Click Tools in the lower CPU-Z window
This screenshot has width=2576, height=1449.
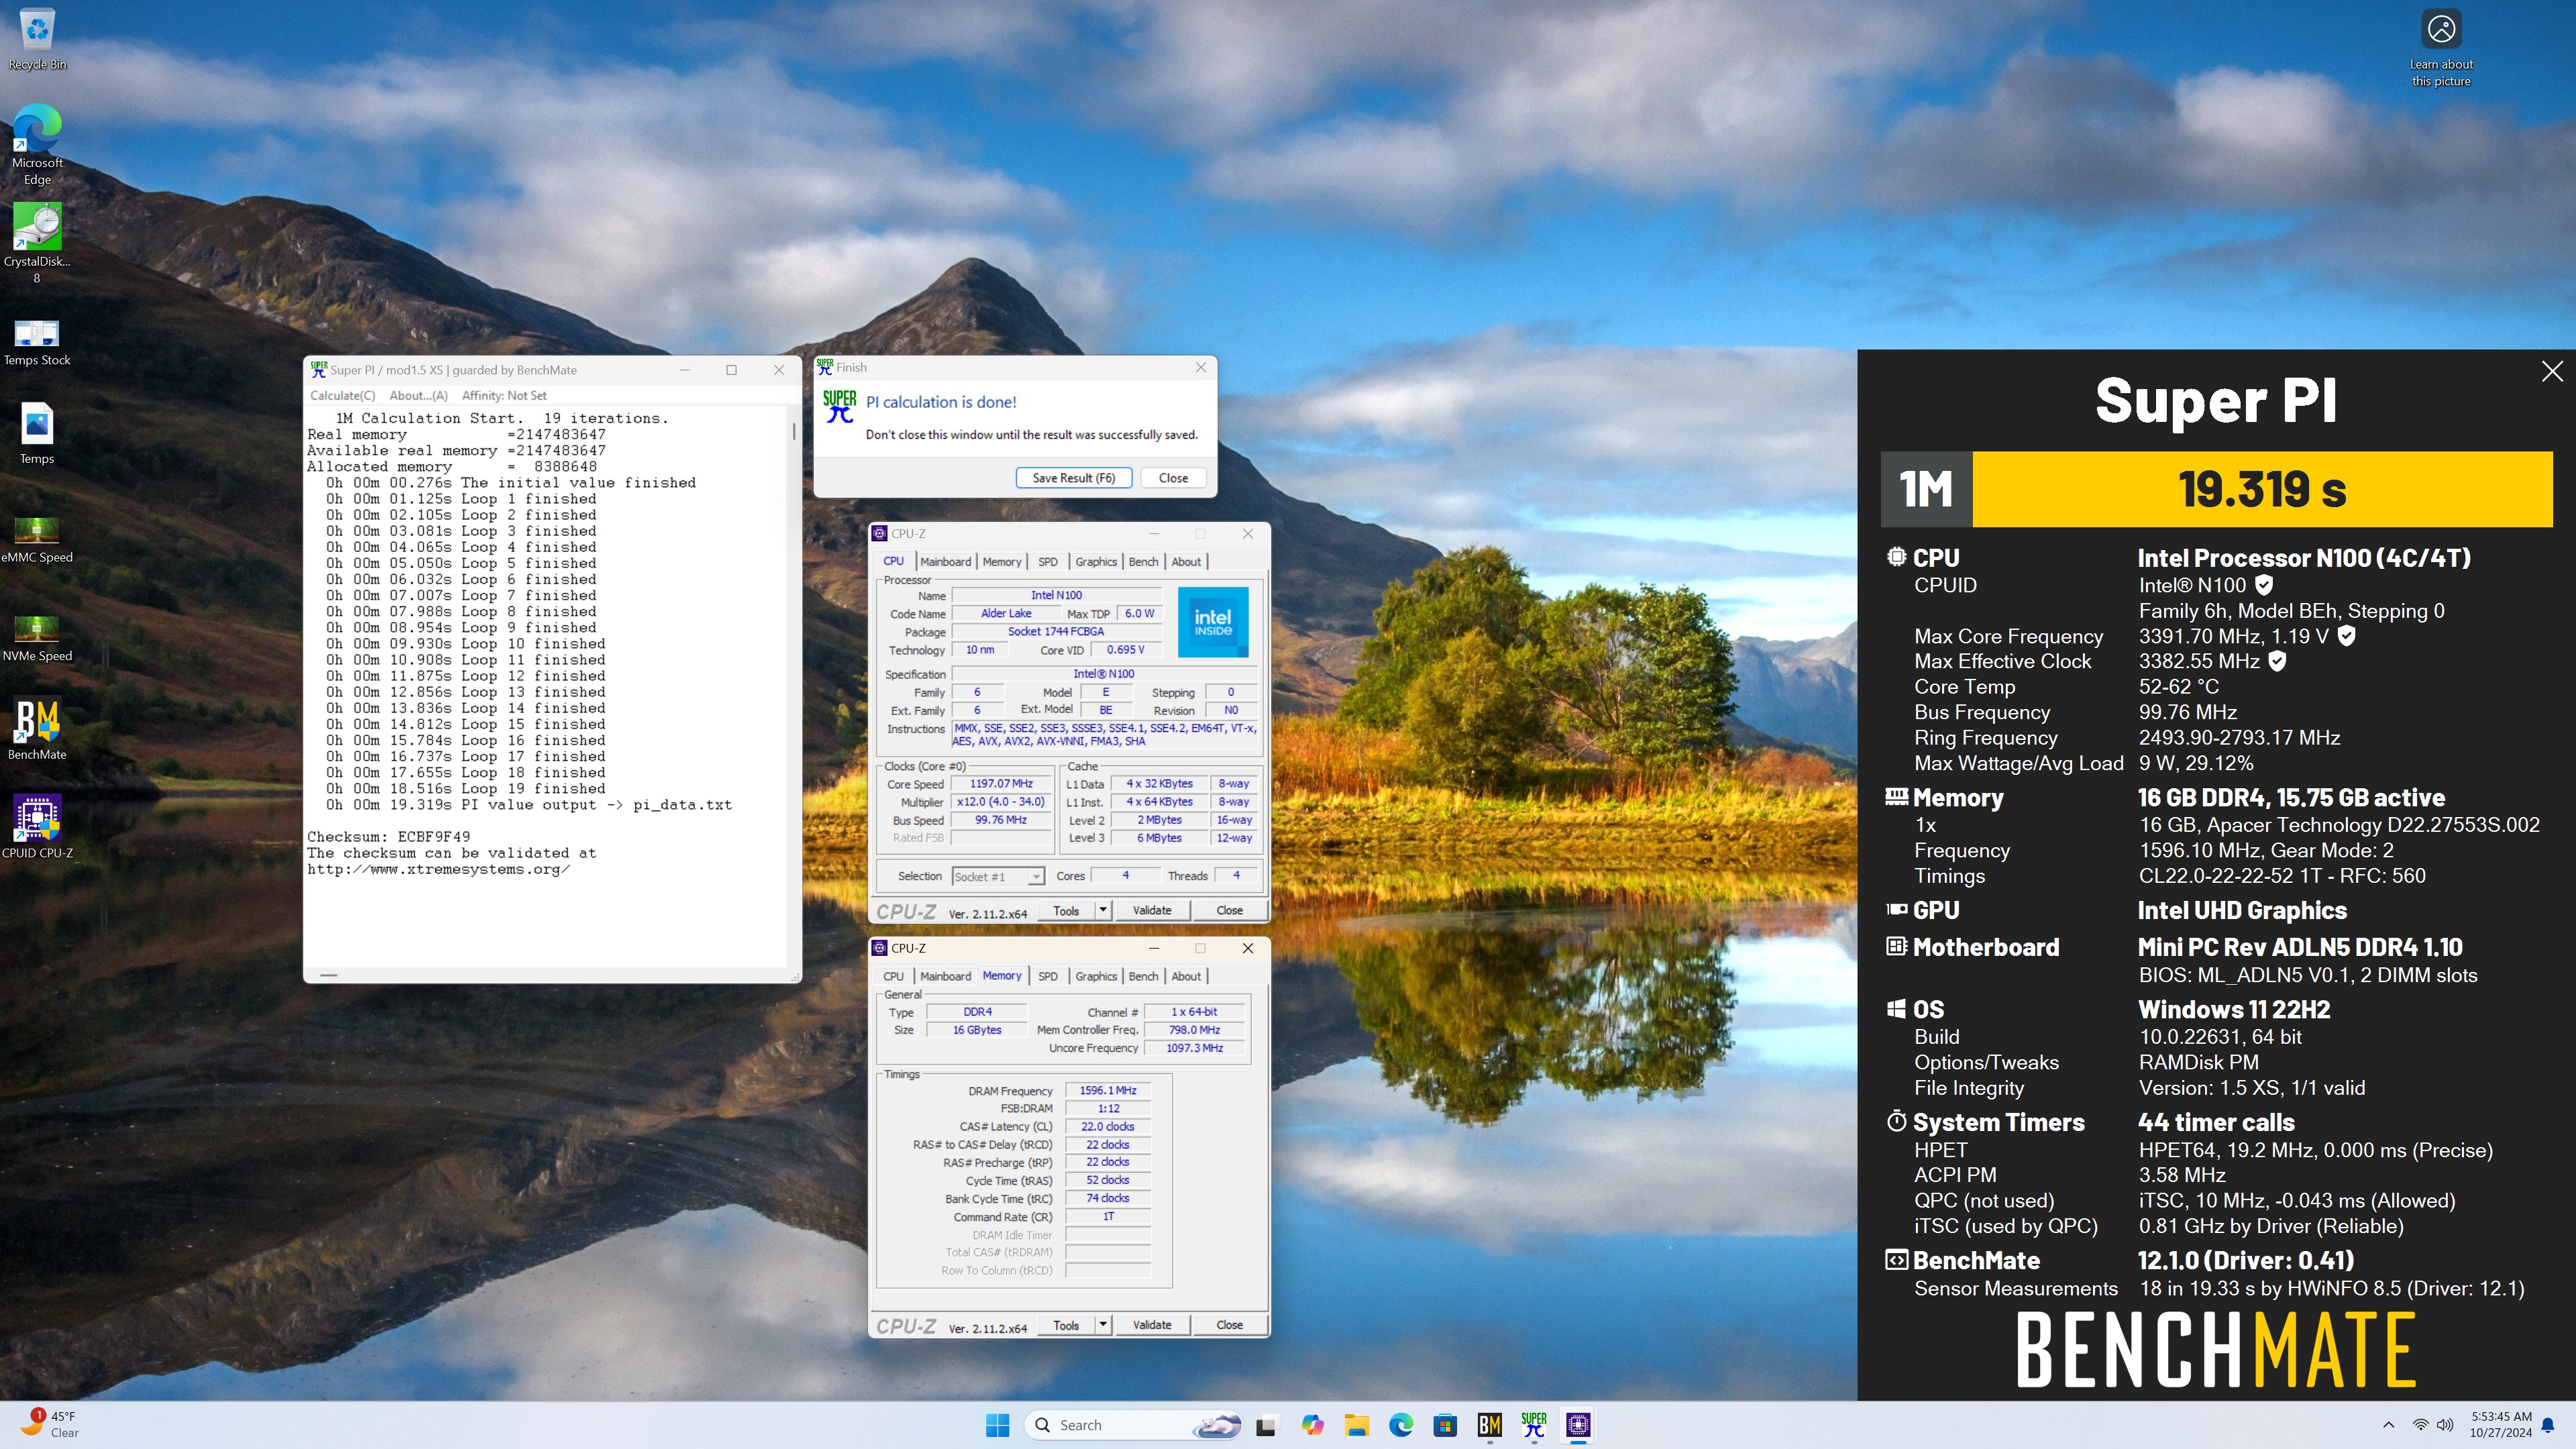click(1066, 1326)
